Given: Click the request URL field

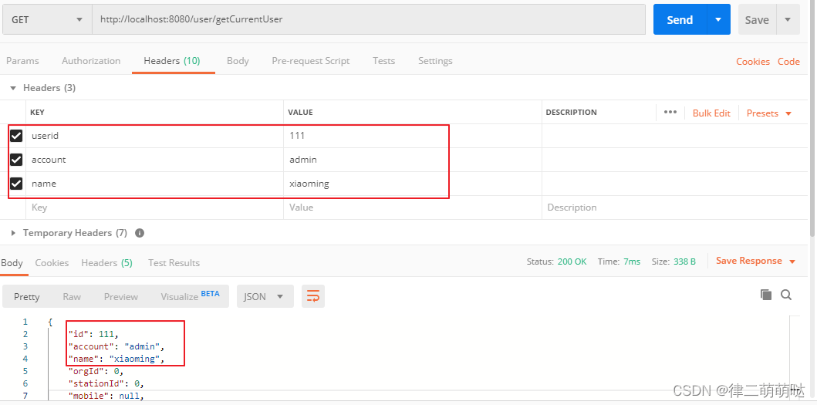Looking at the screenshot, I should (x=369, y=20).
